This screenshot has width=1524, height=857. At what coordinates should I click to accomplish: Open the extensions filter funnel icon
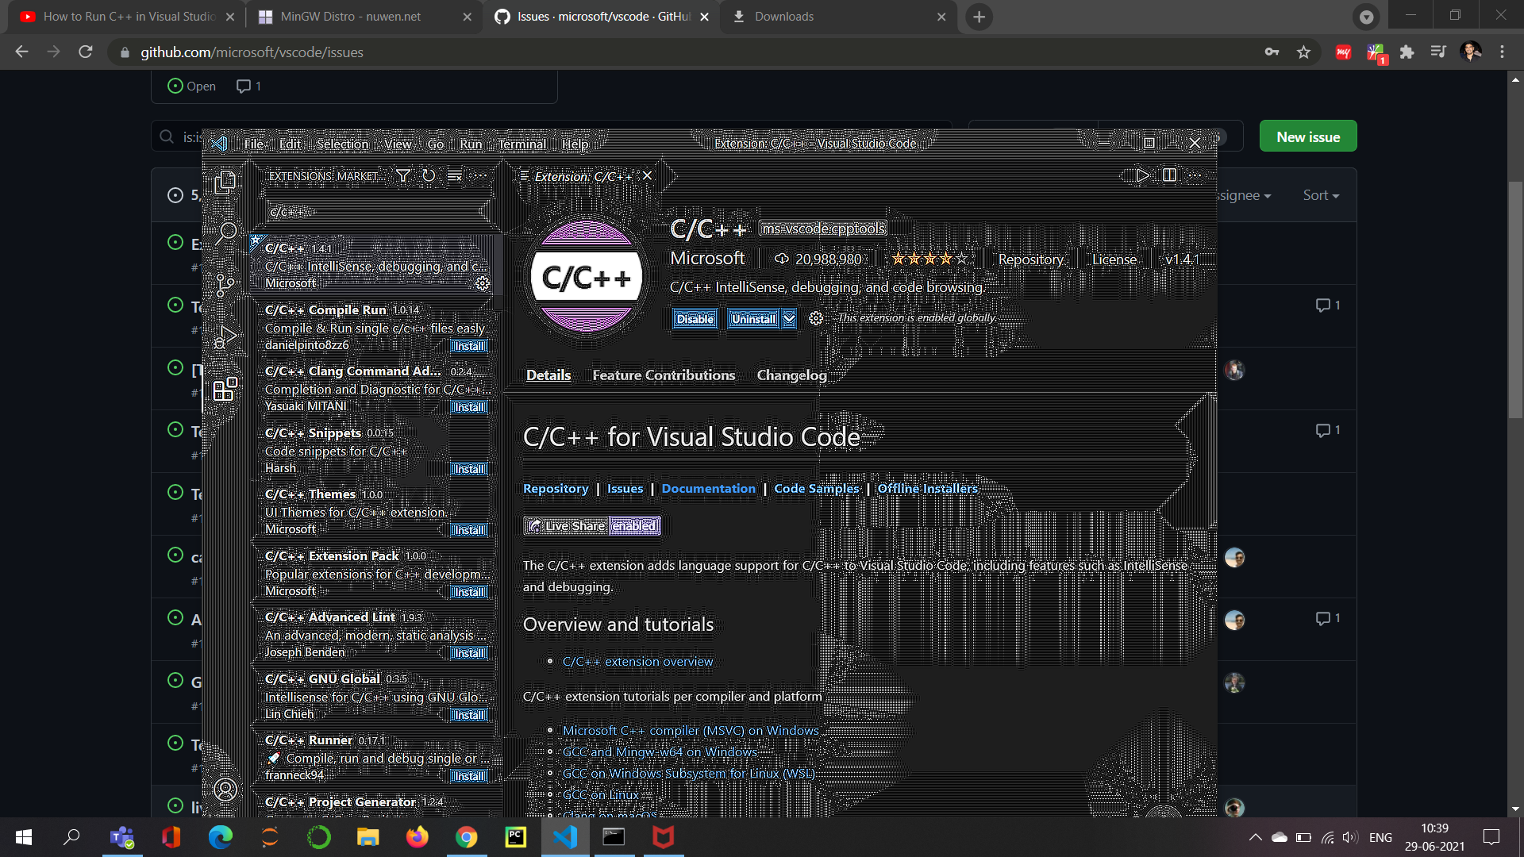pyautogui.click(x=403, y=175)
